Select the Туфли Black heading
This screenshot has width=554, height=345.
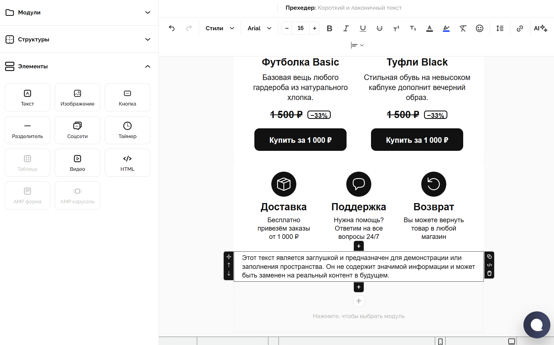[x=417, y=62]
